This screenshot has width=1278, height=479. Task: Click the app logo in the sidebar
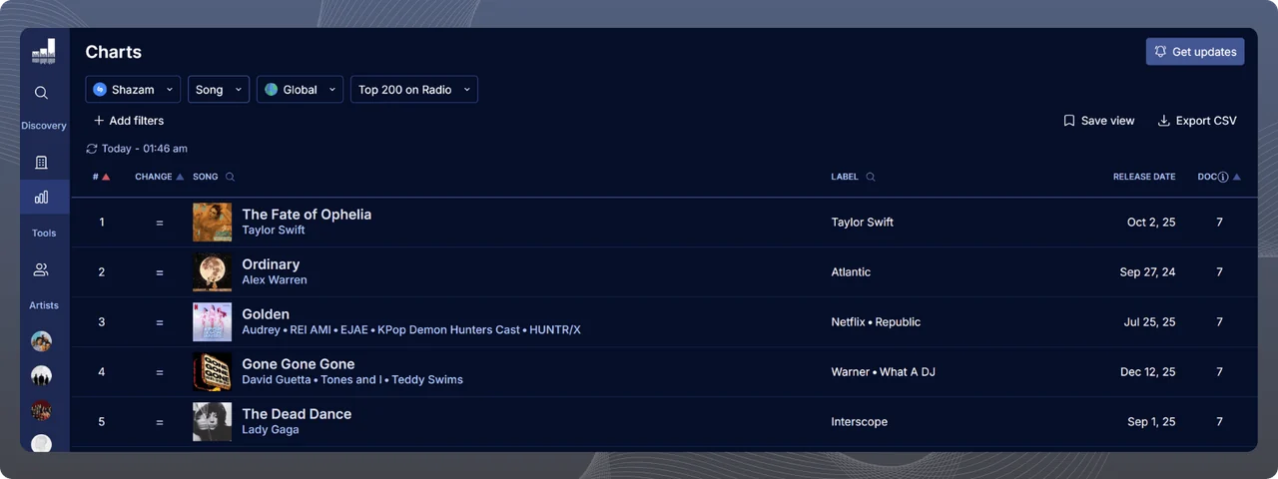(x=43, y=52)
